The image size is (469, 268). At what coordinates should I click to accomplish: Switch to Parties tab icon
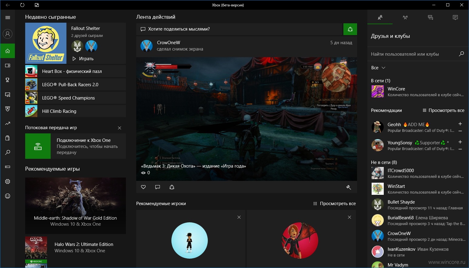point(405,18)
